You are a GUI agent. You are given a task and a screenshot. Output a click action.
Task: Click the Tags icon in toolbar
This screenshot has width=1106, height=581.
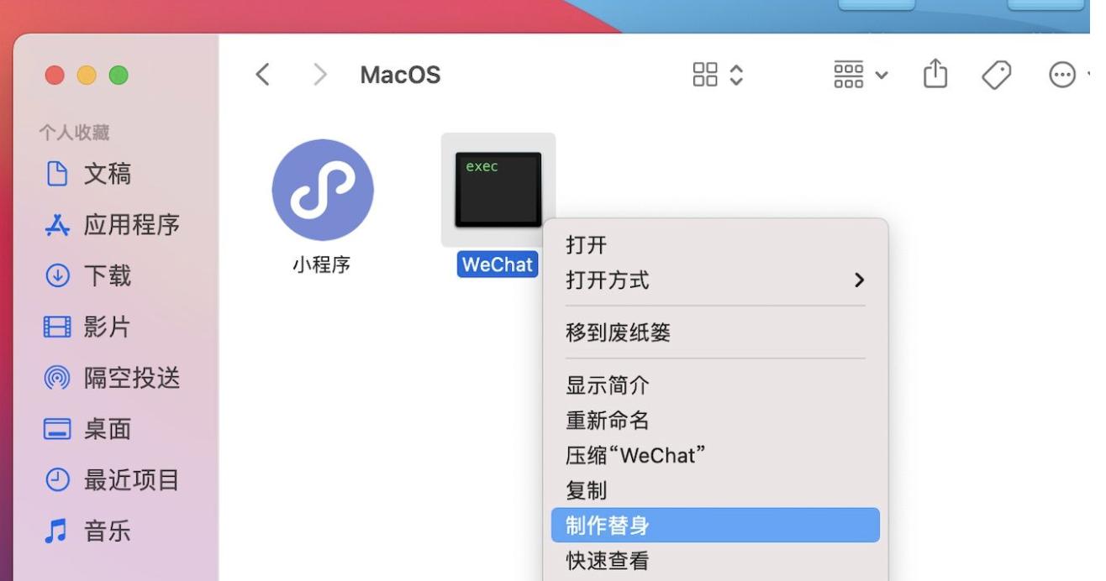click(x=996, y=74)
